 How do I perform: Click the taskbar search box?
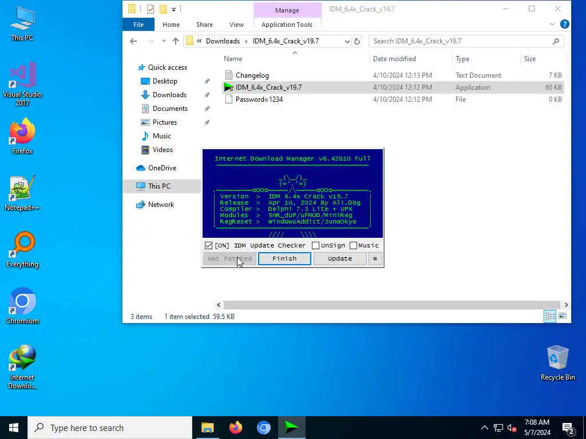coord(110,428)
